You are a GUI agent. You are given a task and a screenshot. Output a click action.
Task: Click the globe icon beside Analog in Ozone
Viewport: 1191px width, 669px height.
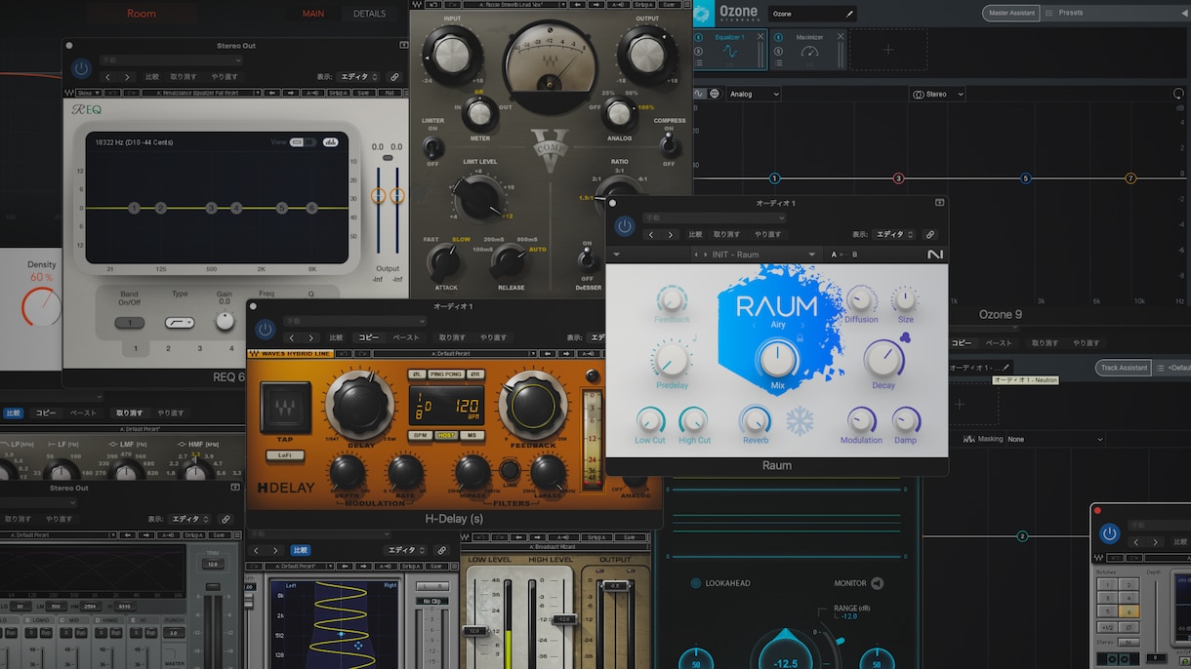(715, 94)
